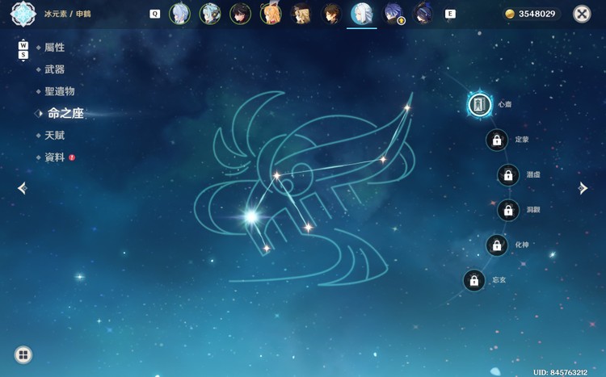The width and height of the screenshot is (606, 377).
Task: Click the 定蒙 label text
Action: click(x=522, y=140)
